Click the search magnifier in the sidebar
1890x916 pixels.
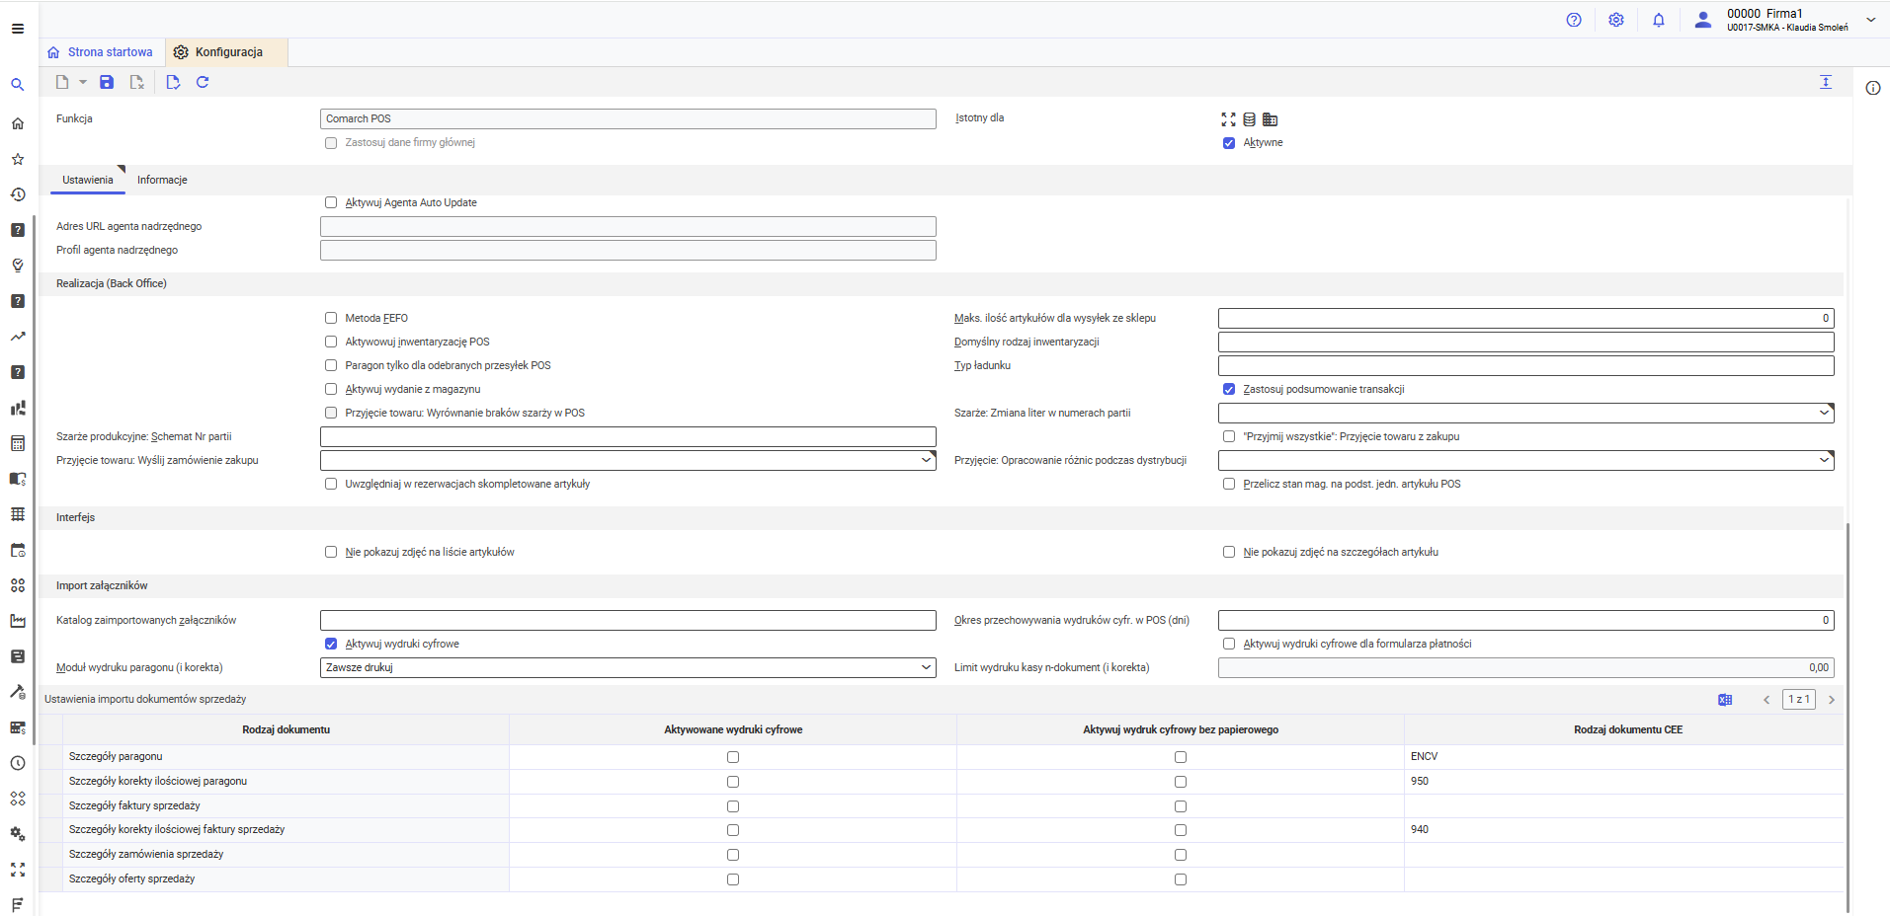pos(18,85)
